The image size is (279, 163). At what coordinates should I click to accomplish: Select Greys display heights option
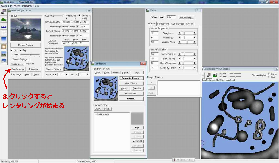[269, 74]
